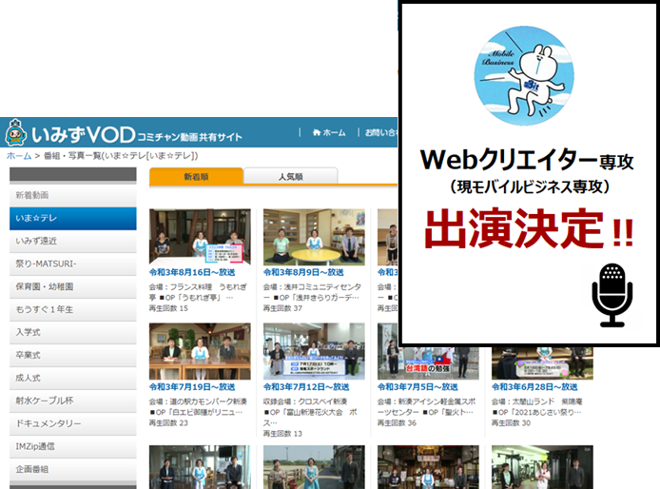Open video thumbnail for 令和3年7月12日
The image size is (660, 489).
click(x=314, y=351)
